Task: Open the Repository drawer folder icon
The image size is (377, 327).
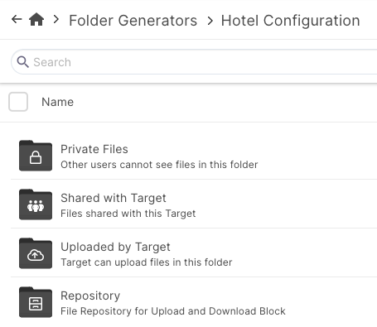Action: [x=36, y=302]
